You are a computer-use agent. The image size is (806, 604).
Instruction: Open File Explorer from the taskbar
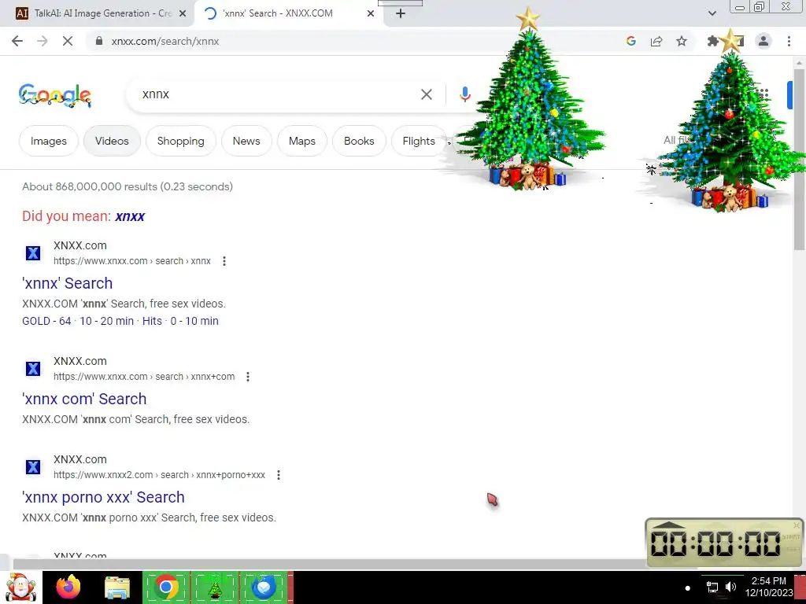coord(117,587)
